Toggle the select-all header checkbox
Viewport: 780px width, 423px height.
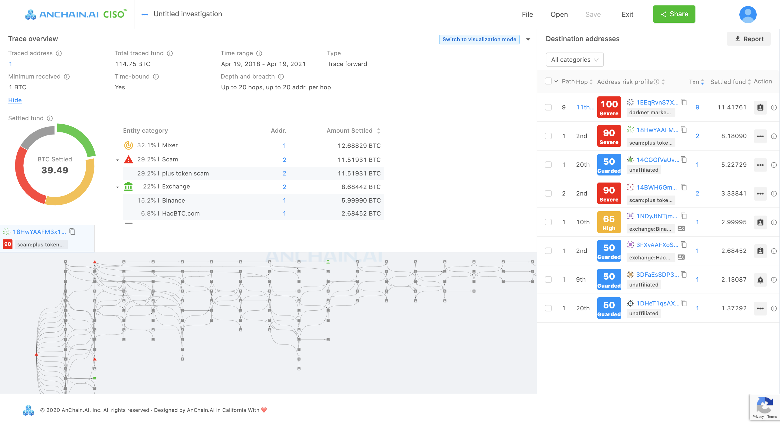pos(548,81)
